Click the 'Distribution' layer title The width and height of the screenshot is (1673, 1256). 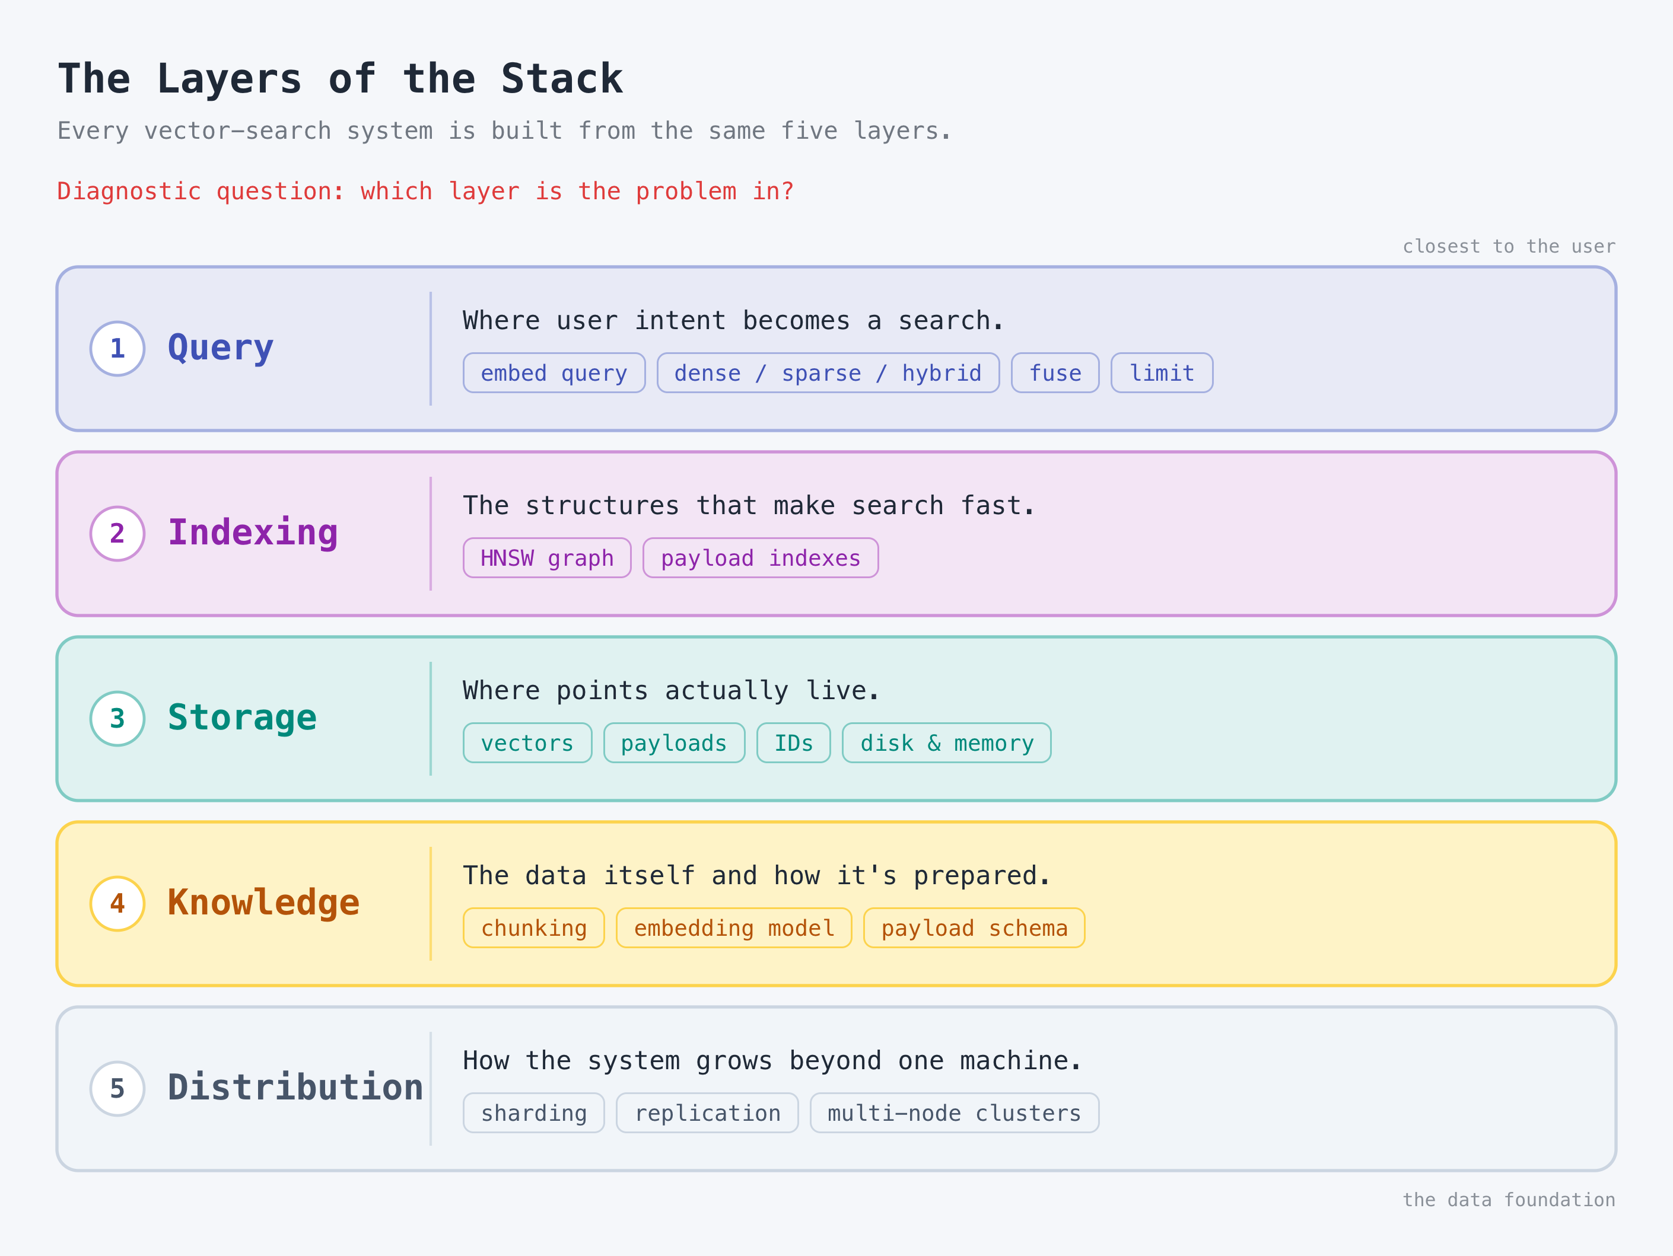pyautogui.click(x=295, y=1088)
